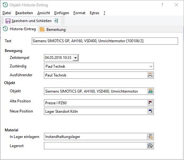Open the Einfügen menu
Image resolution: width=184 pixels, height=160 pixels.
62,13
